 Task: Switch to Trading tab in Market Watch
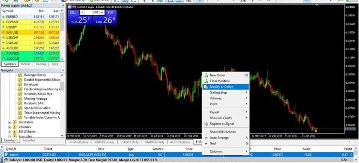pyautogui.click(x=41, y=64)
